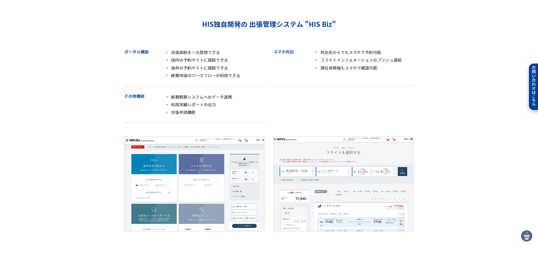538x254 pixels.
Task: Open the お問い合わせはこちら side tab
Action: pyautogui.click(x=533, y=87)
